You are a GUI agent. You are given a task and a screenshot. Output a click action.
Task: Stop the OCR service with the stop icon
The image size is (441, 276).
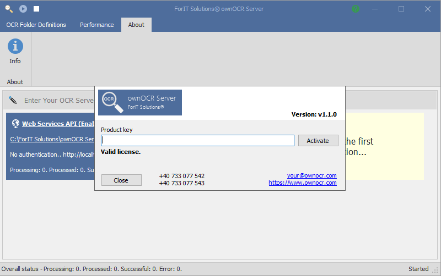(36, 9)
